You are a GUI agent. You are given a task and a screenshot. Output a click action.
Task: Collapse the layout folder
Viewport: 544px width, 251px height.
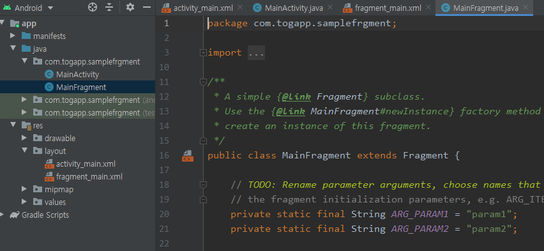[x=24, y=151]
